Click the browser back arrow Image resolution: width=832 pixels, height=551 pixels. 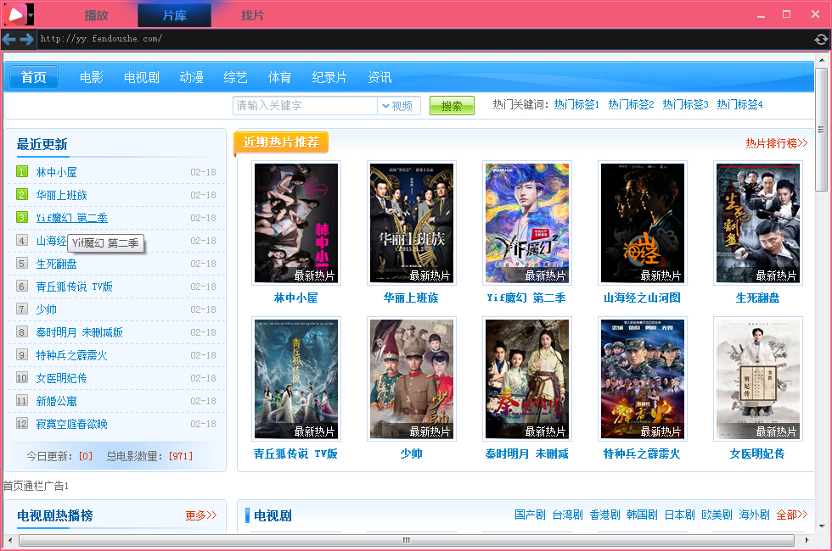pos(9,39)
